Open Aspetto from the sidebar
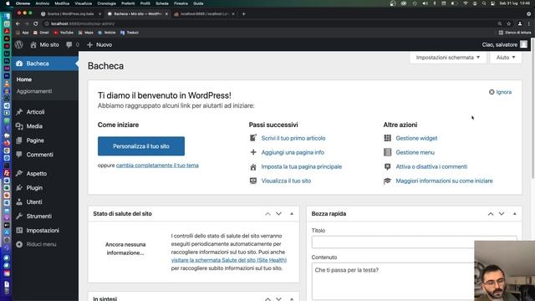Viewport: 535px width, 301px height. (x=37, y=174)
